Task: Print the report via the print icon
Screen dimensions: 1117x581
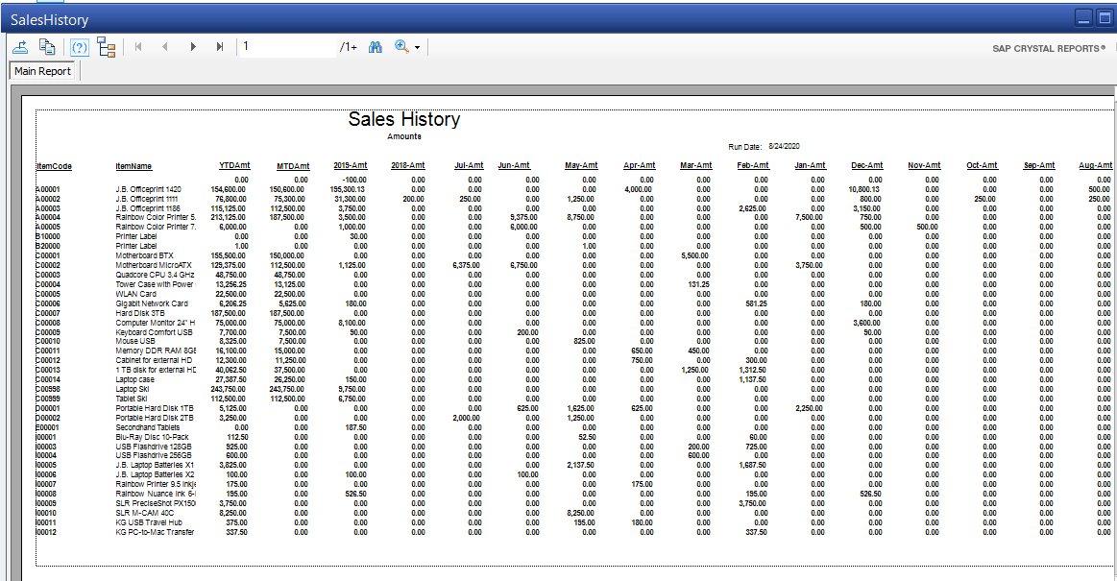Action: [46, 46]
